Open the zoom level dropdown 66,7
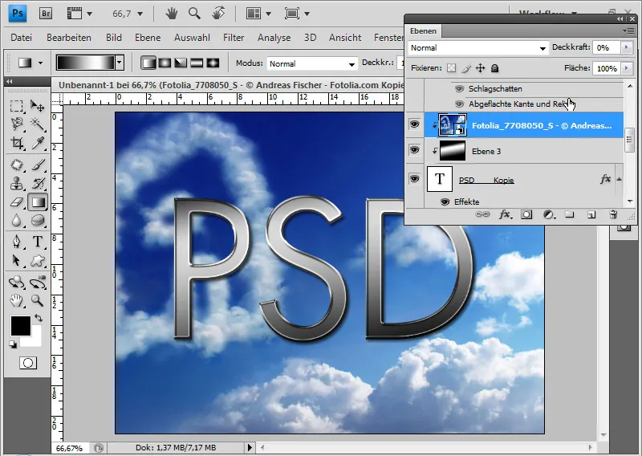This screenshot has height=456, width=642. pyautogui.click(x=140, y=14)
